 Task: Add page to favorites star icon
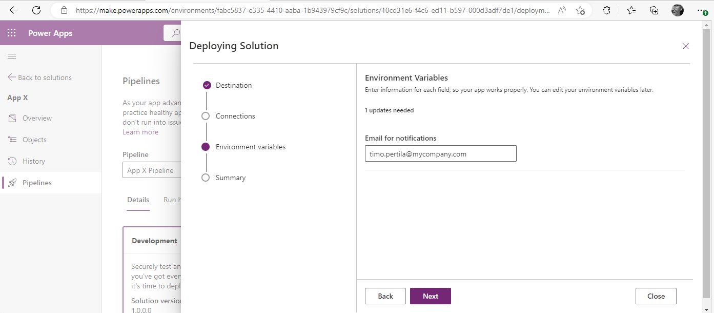pos(580,10)
